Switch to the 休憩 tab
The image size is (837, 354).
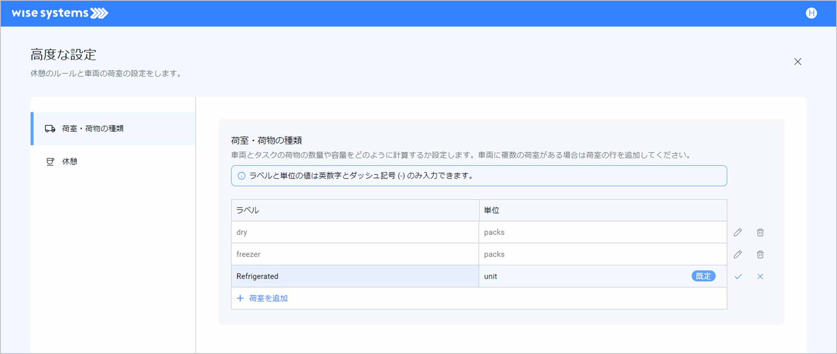[70, 162]
